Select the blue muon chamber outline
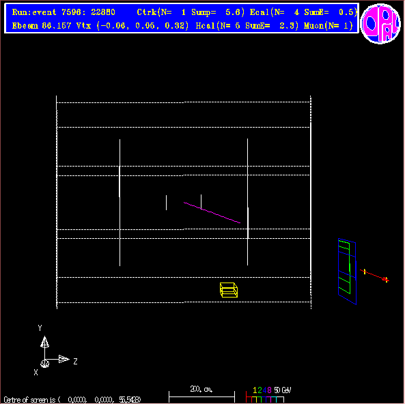This screenshot has width=405, height=404. tap(347, 272)
